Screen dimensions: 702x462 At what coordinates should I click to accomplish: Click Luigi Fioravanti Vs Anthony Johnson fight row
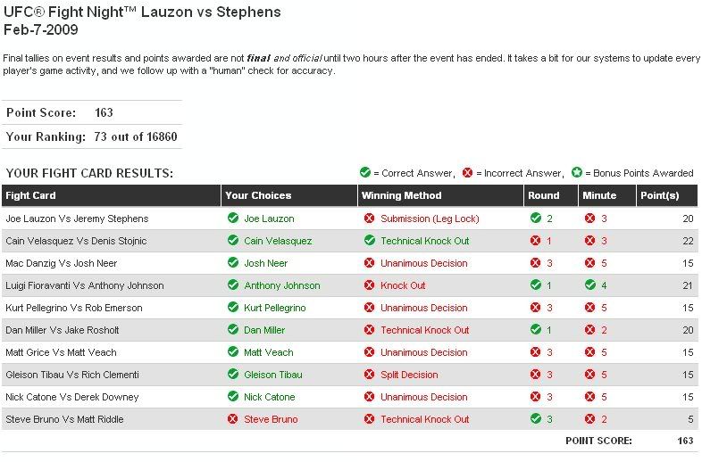[x=85, y=285]
